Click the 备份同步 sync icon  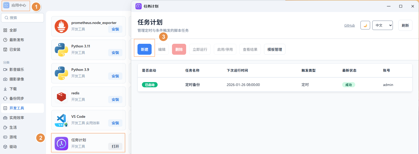(5, 98)
